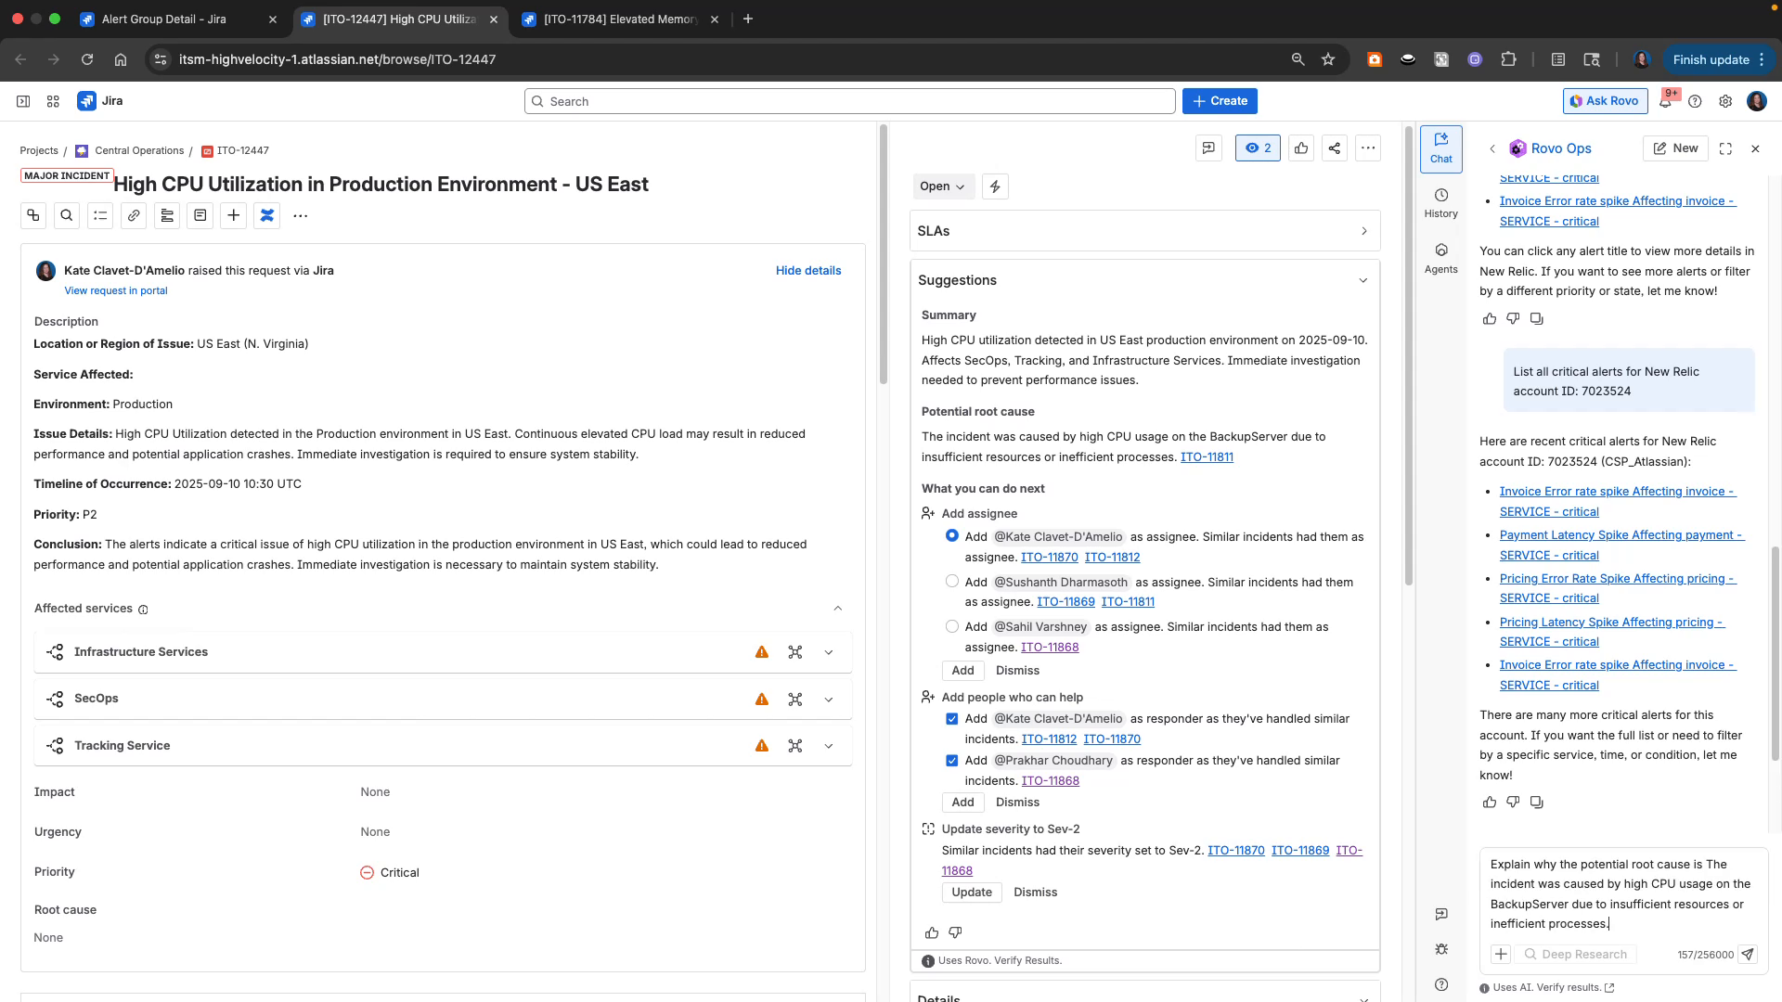Open the Agents panel icon
The height and width of the screenshot is (1002, 1782).
tap(1440, 258)
